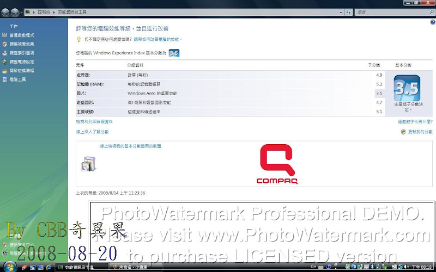The height and width of the screenshot is (272, 436).
Task: Open the taskbar clock 下午 08:18
Action: coord(421,267)
